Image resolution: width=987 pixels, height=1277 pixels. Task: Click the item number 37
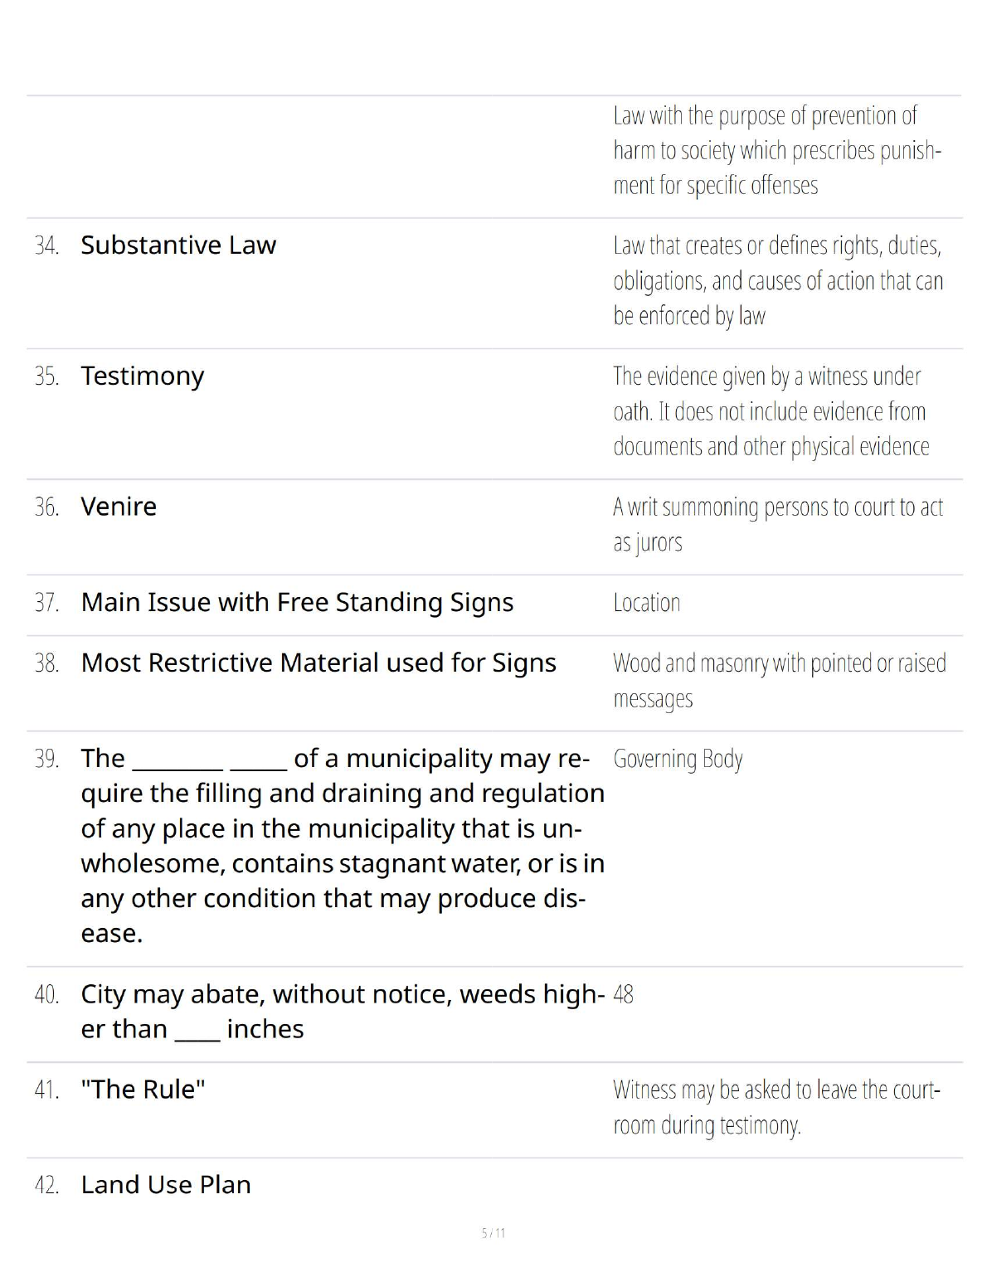click(46, 603)
